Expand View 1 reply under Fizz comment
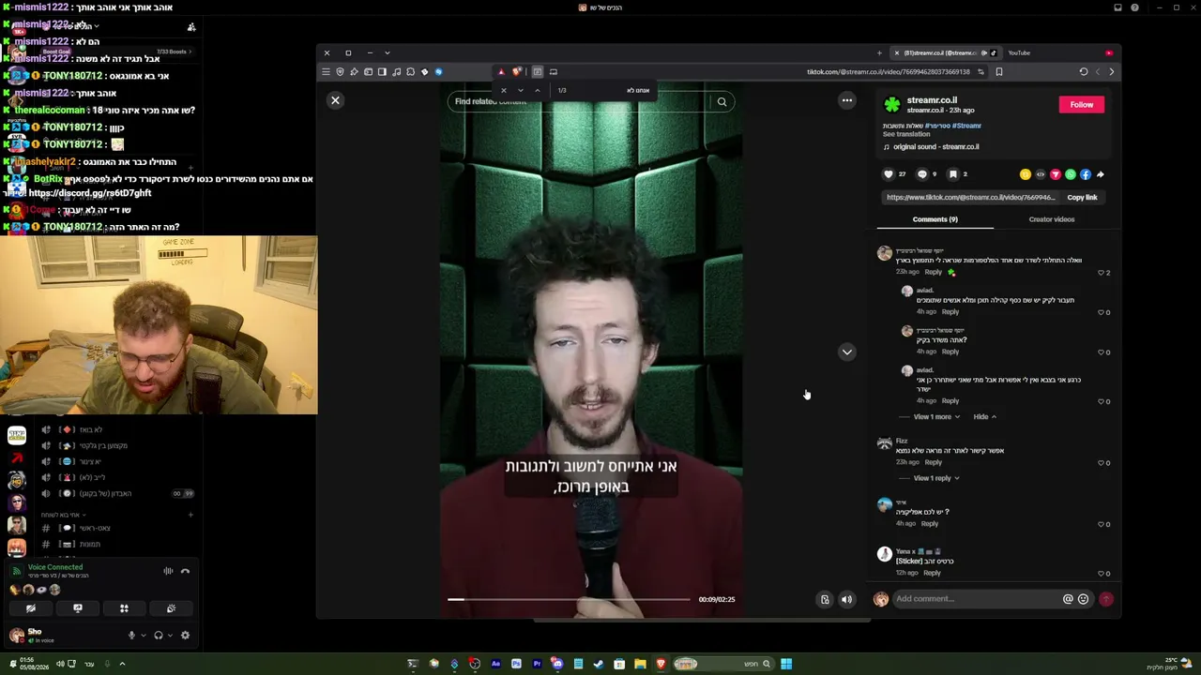Screen dimensions: 1201x675 (x=936, y=478)
